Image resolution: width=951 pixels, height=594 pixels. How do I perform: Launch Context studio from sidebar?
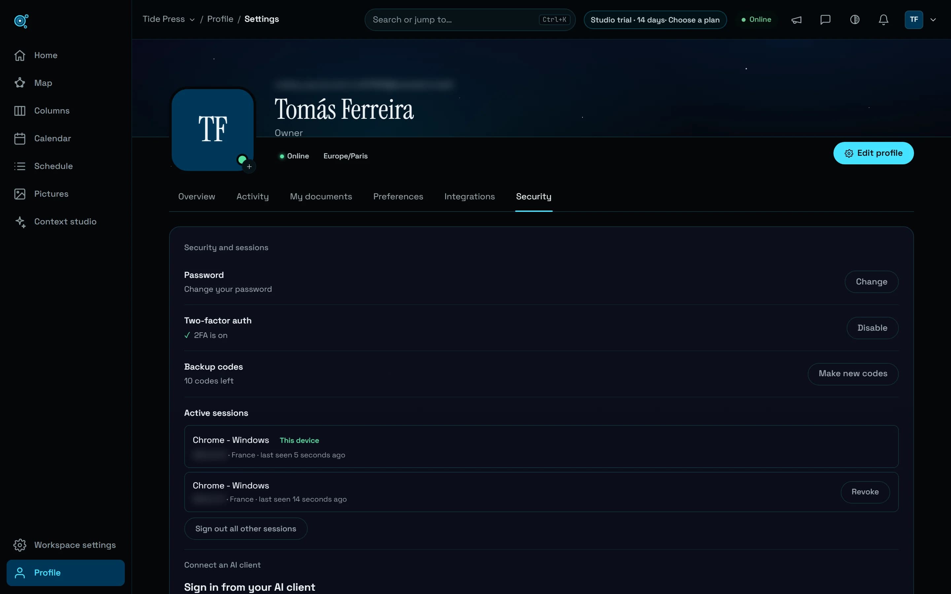pos(65,221)
